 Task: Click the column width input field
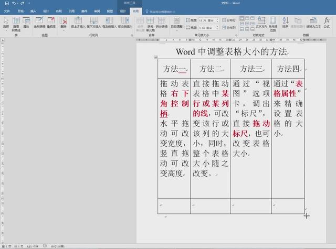tap(207, 28)
